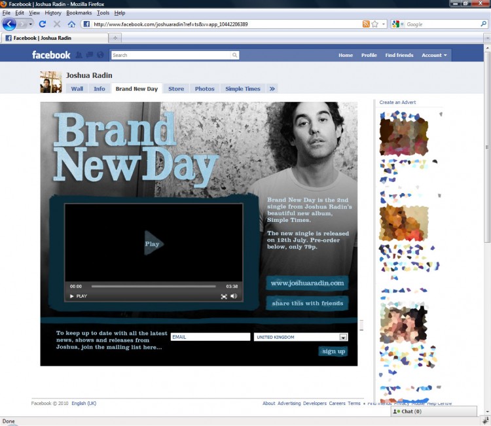Focus the browser URL address field
Screen dimensions: 491x426
227,24
